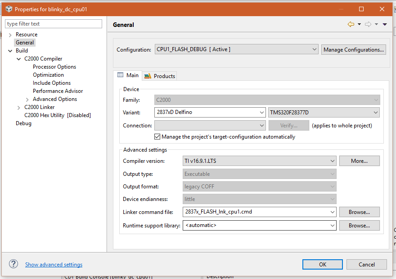
Task: Select Optimization tree item
Action: point(48,75)
